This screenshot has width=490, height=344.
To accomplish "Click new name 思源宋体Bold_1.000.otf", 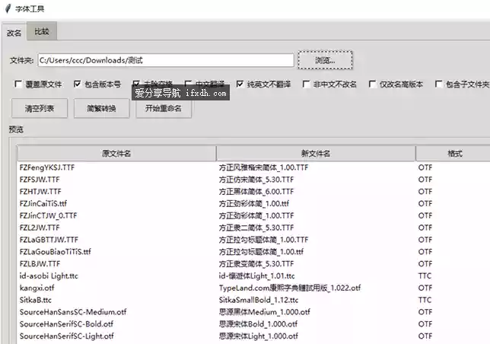I will (258, 324).
